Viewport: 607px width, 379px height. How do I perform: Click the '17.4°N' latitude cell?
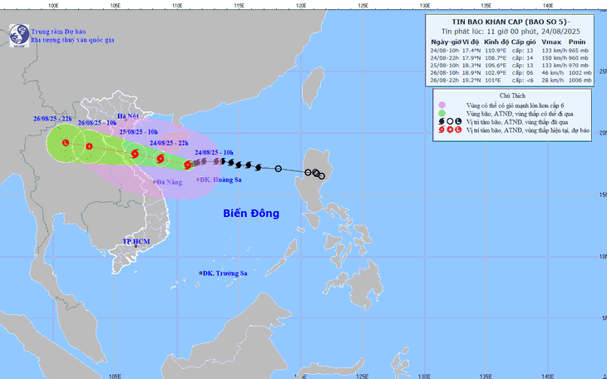coord(471,51)
